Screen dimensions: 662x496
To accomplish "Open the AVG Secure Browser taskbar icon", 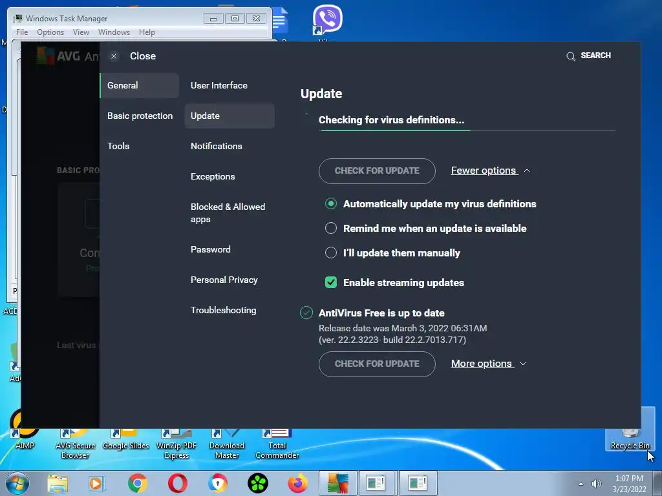I will click(x=218, y=483).
